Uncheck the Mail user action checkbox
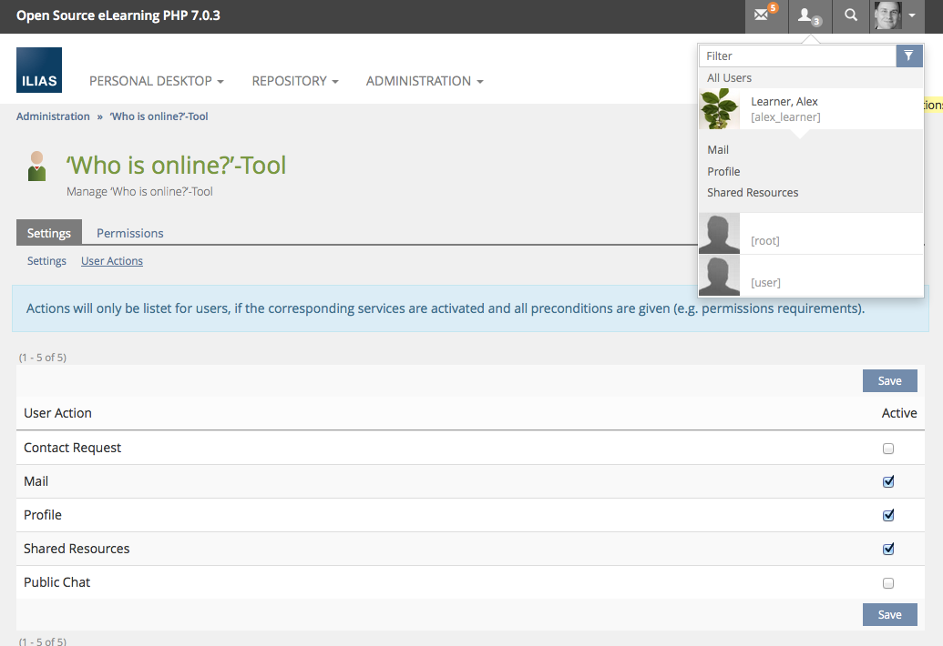The height and width of the screenshot is (646, 943). point(888,482)
